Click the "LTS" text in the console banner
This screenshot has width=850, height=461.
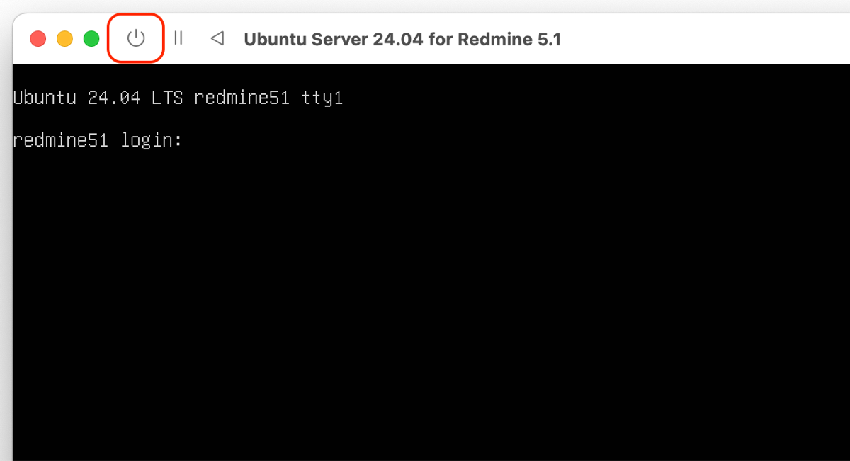coord(167,98)
